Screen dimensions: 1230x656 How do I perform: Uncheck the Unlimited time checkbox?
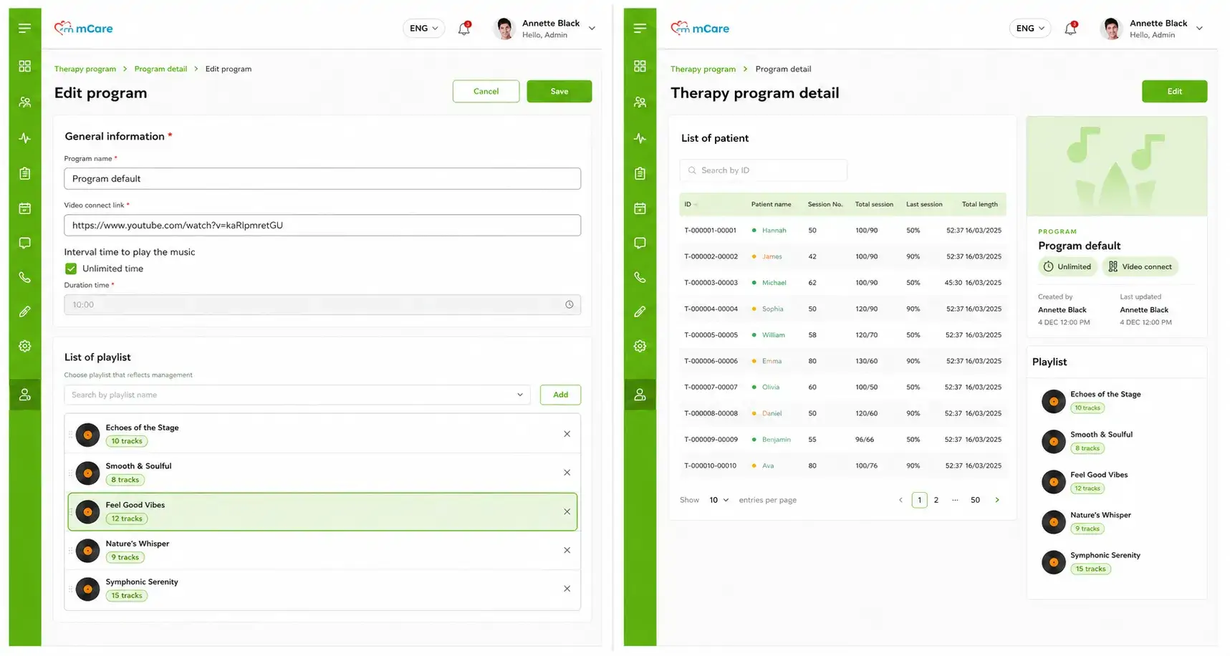point(71,269)
